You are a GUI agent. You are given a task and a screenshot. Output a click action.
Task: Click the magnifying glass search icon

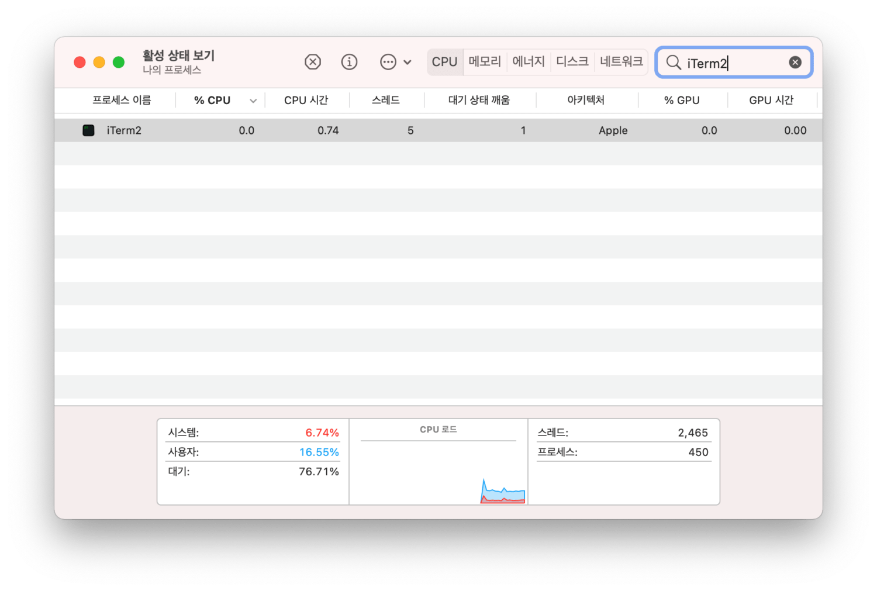674,63
